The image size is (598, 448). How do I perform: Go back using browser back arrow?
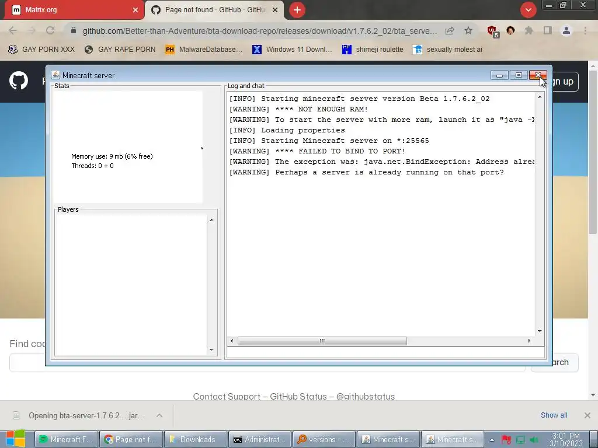click(13, 30)
